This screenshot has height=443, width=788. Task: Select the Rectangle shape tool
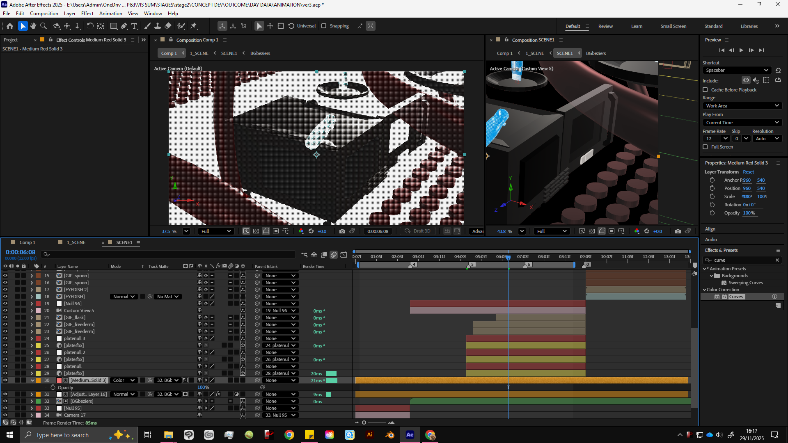114,26
